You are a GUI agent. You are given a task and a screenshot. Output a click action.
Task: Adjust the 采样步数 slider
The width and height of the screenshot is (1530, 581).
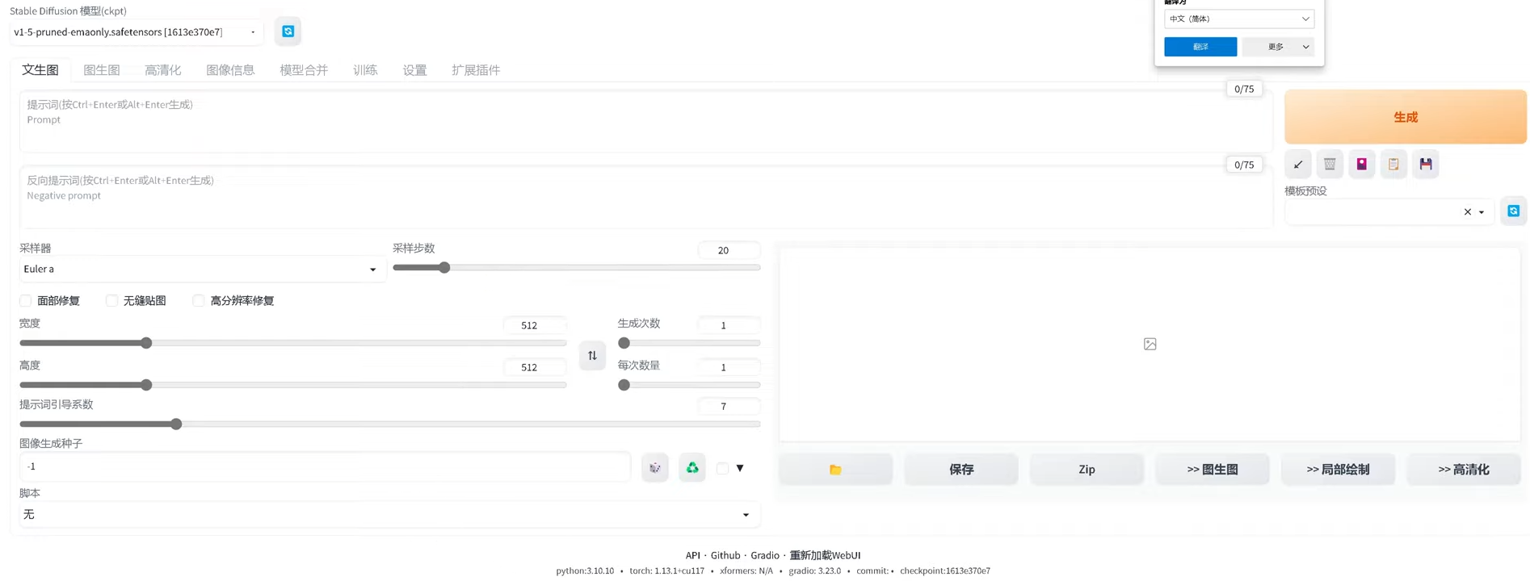point(576,268)
